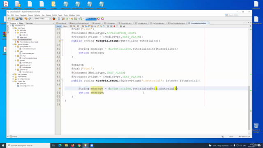Expand the Dependencies node
This screenshot has height=148, width=263.
coord(13,77)
